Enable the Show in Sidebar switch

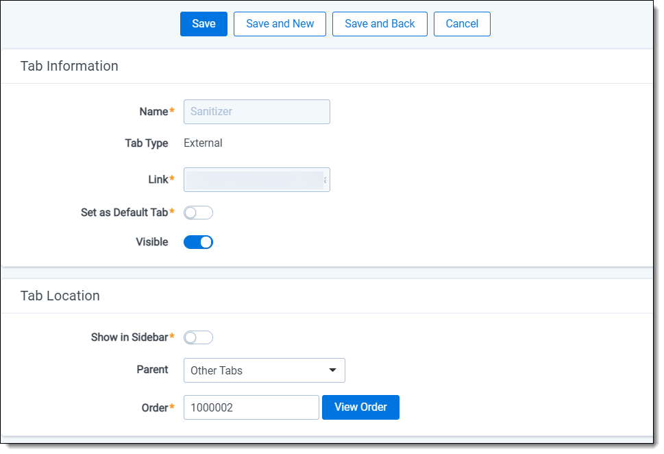(198, 337)
